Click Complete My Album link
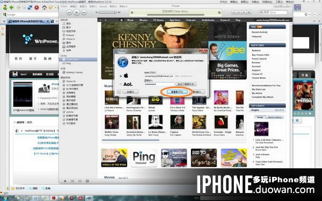The height and width of the screenshot is (201, 322). (x=262, y=97)
